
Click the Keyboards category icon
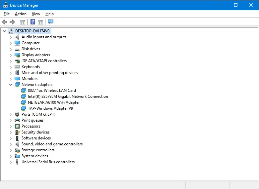(x=17, y=67)
